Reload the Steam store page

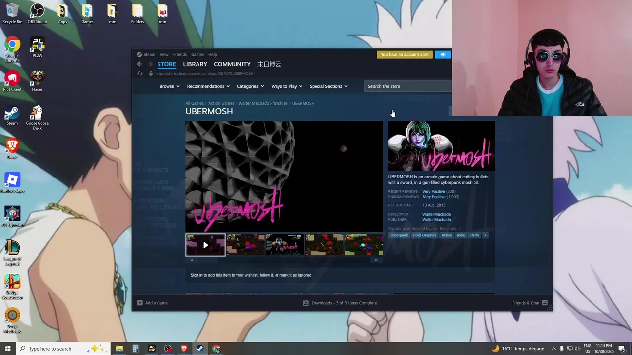pos(140,73)
